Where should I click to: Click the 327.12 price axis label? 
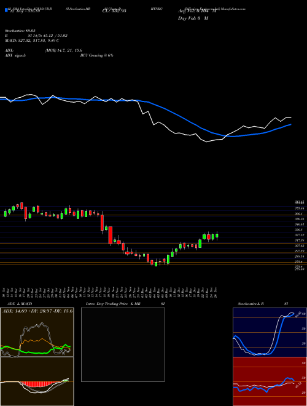click(300, 235)
